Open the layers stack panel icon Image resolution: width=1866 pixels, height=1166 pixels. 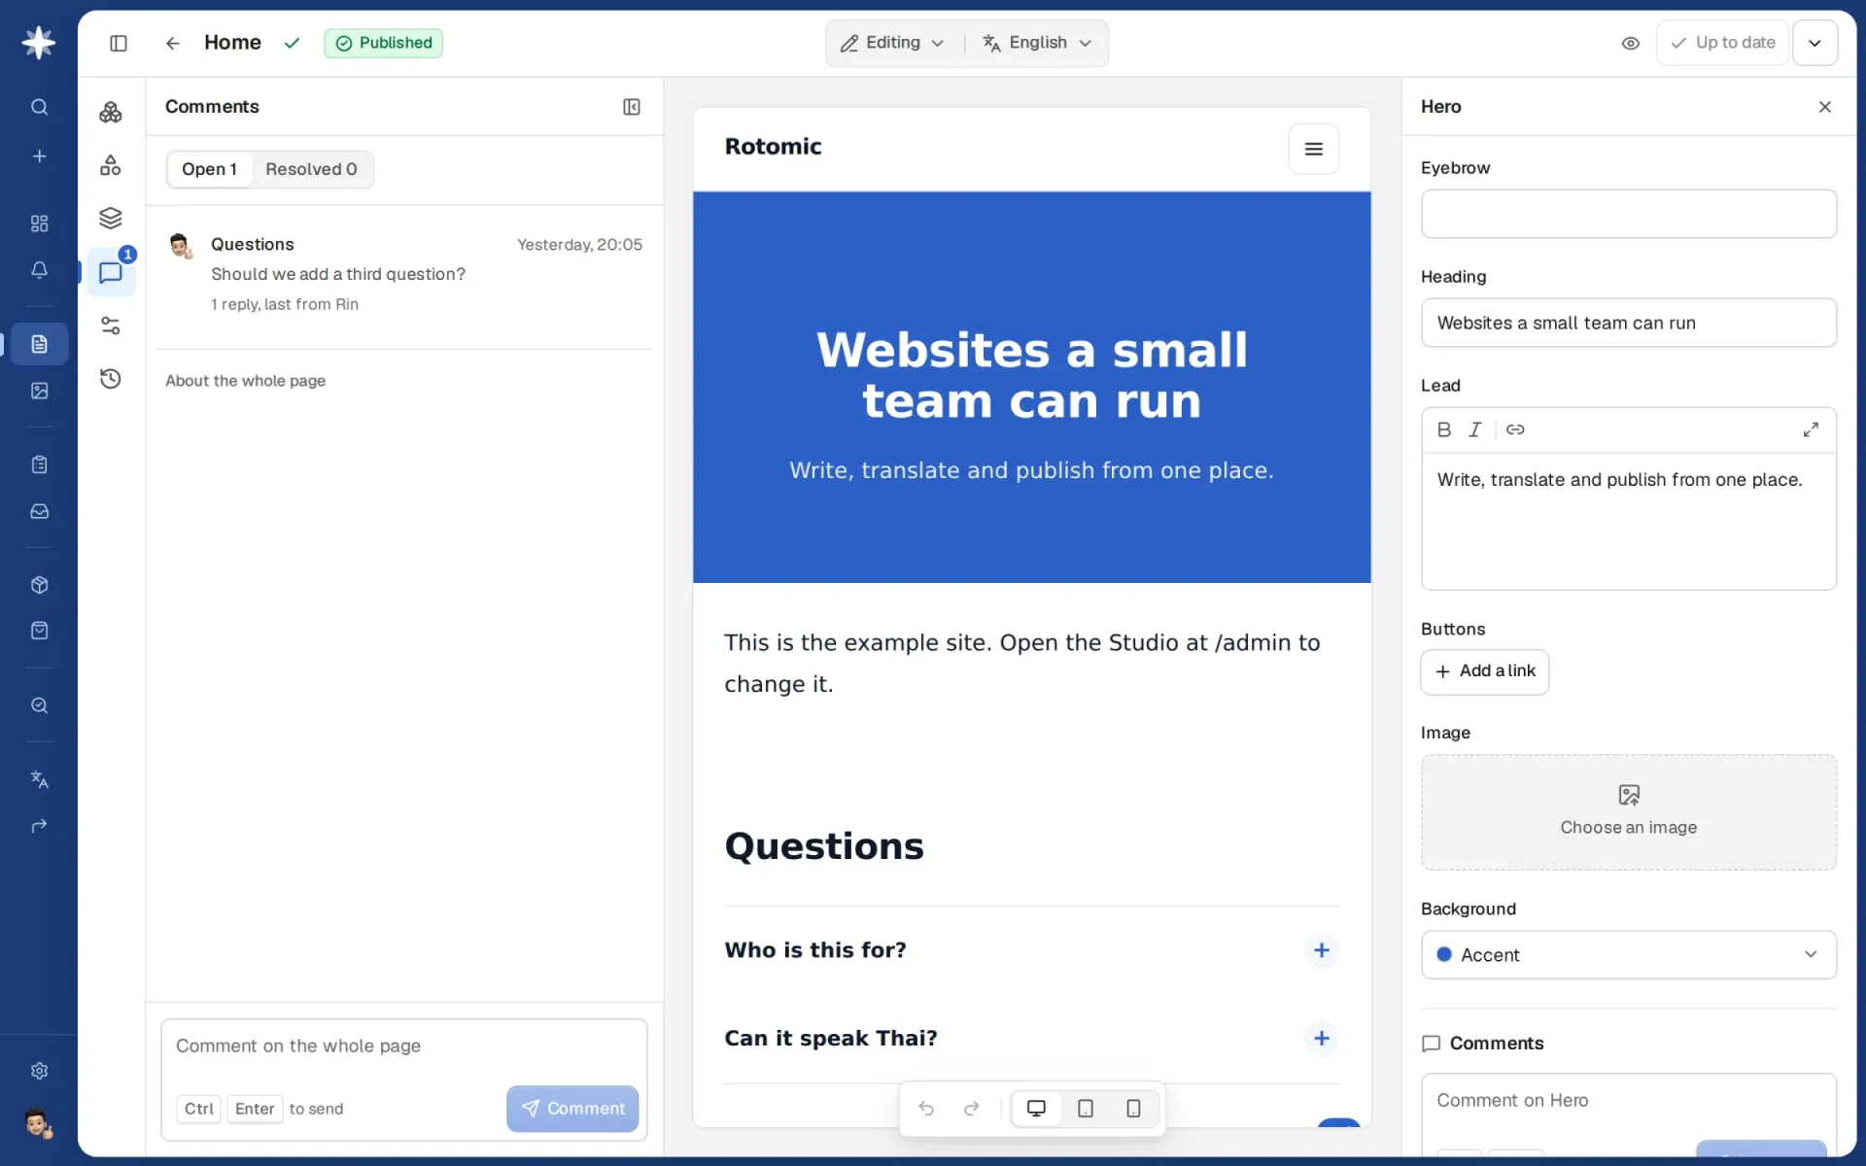(x=111, y=218)
